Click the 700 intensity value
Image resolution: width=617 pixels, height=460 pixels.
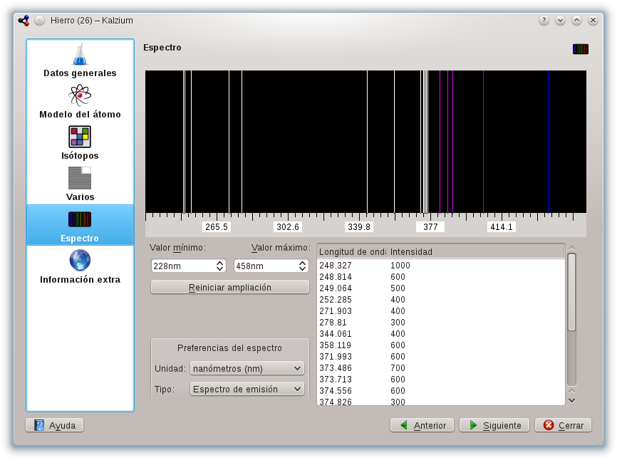click(398, 368)
